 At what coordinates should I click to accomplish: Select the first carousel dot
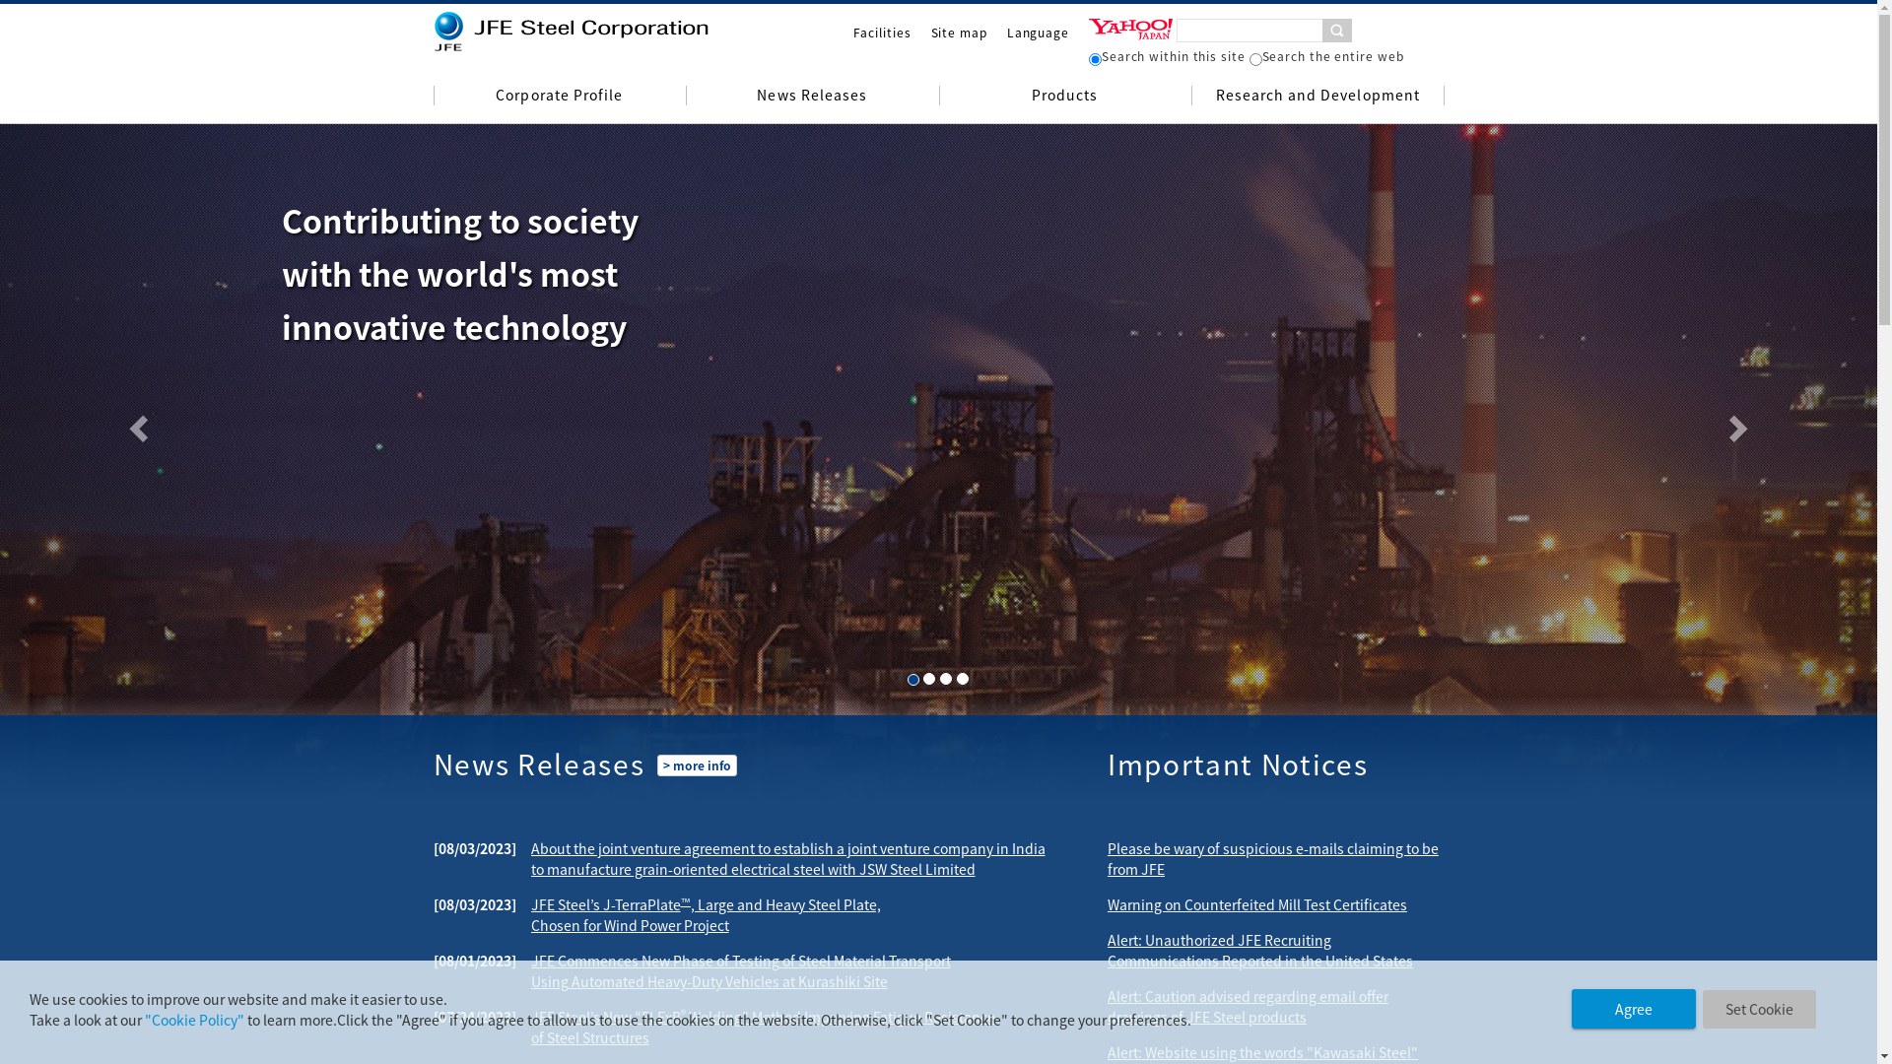coord(913,680)
